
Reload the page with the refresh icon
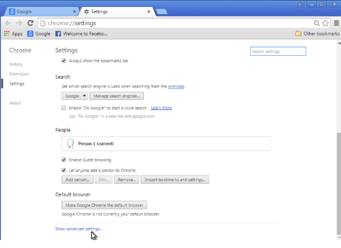(x=30, y=23)
